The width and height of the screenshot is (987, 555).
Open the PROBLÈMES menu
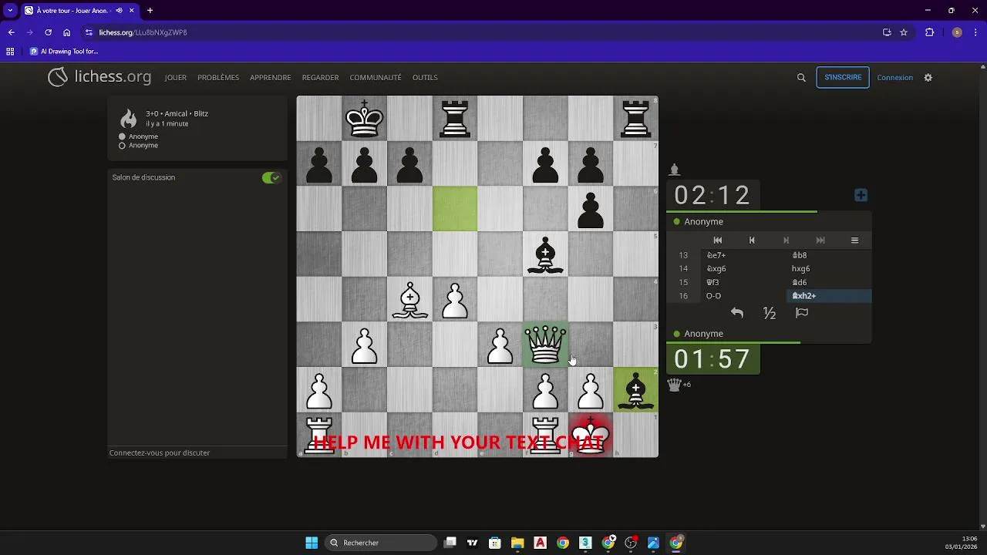tap(218, 78)
